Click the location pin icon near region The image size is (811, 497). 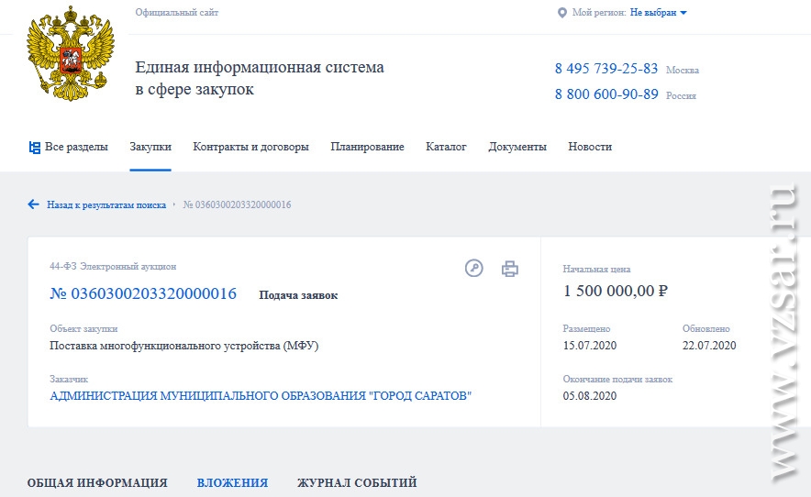562,13
